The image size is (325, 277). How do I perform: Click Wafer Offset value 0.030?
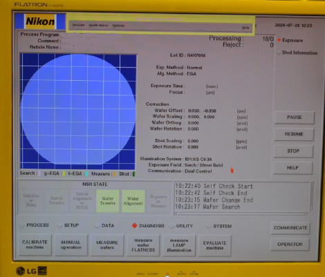[194, 111]
